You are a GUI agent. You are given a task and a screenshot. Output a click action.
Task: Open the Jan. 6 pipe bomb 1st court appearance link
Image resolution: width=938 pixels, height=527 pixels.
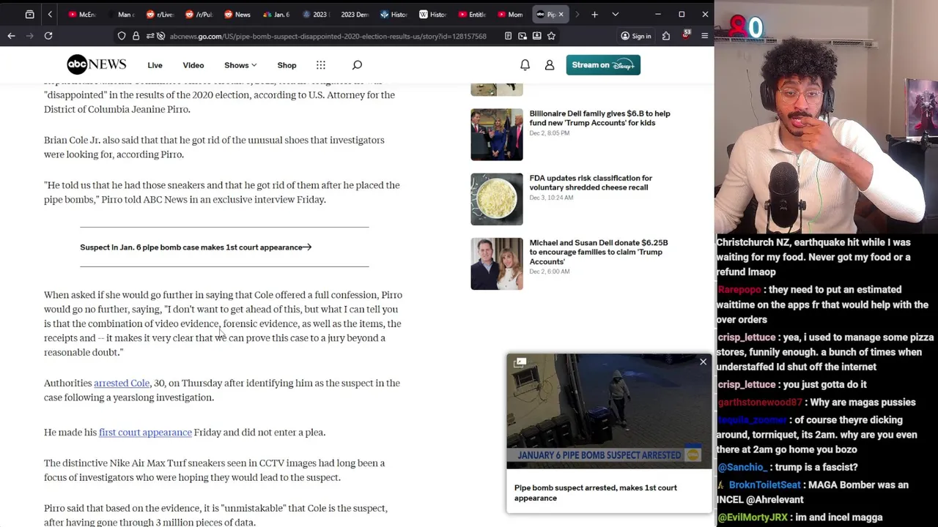click(x=196, y=247)
